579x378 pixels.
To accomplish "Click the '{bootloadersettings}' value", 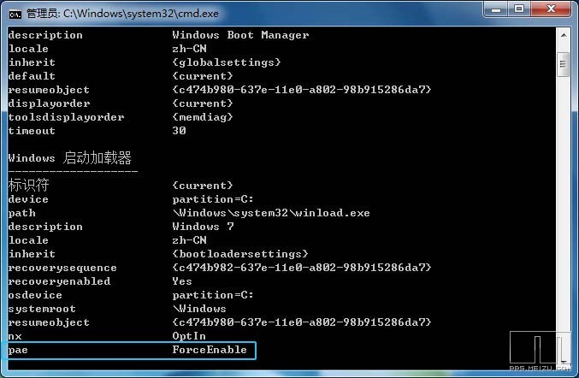I will tap(240, 254).
